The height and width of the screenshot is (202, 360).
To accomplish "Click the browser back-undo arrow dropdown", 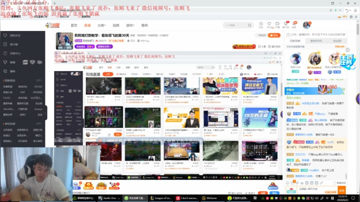I will point(348,10).
